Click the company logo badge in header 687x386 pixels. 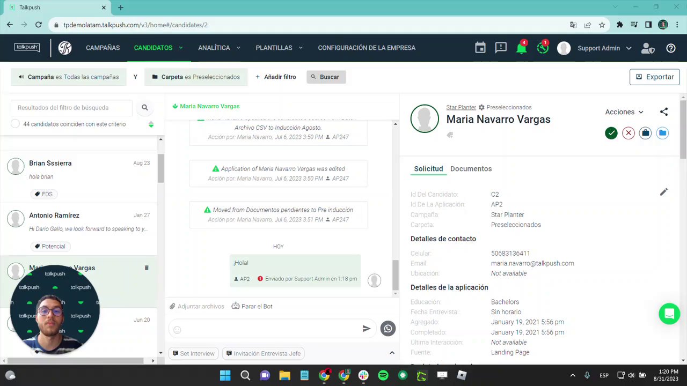(x=65, y=48)
